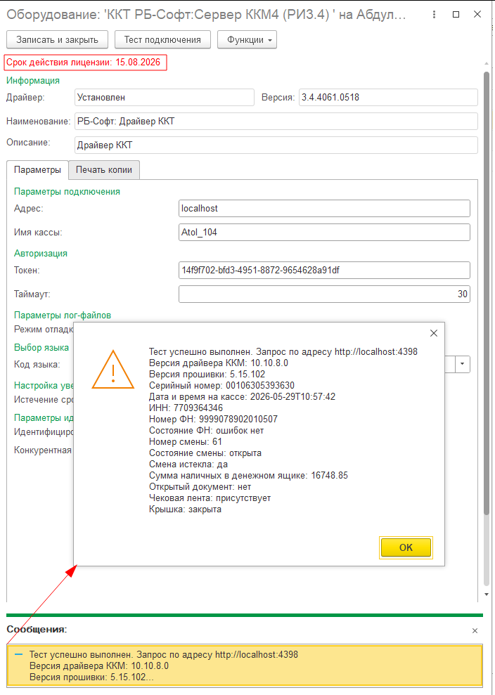
Task: Collapse the message with the minus icon
Action: tap(18, 654)
